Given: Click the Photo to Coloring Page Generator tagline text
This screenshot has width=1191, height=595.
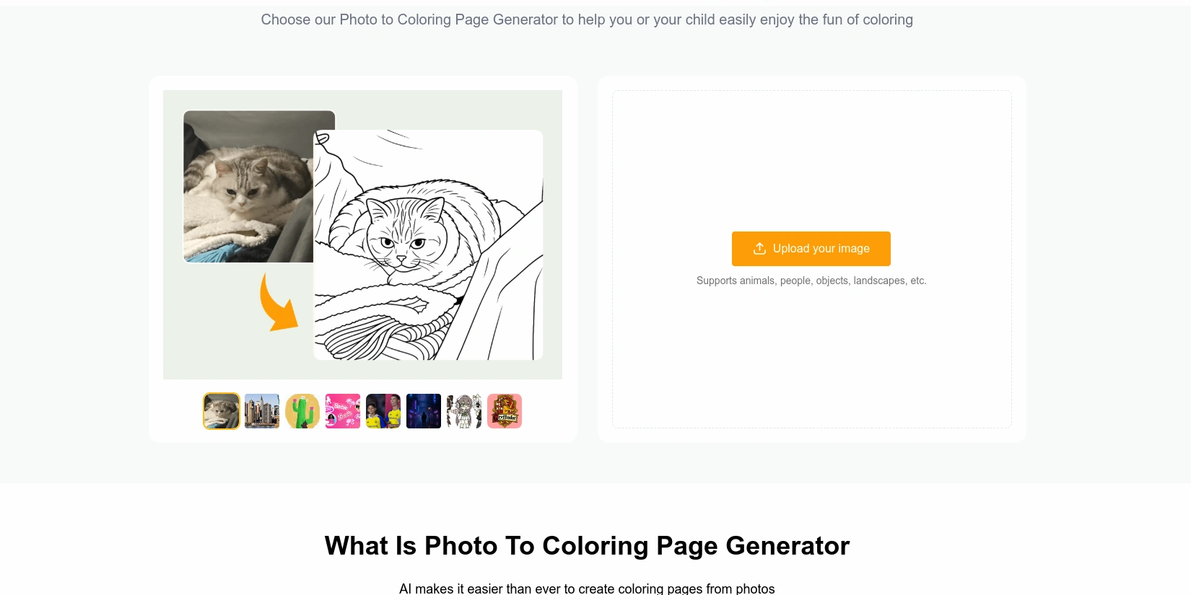Looking at the screenshot, I should point(588,19).
